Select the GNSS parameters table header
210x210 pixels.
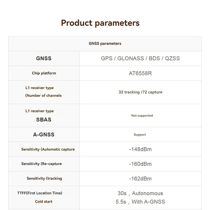click(105, 44)
